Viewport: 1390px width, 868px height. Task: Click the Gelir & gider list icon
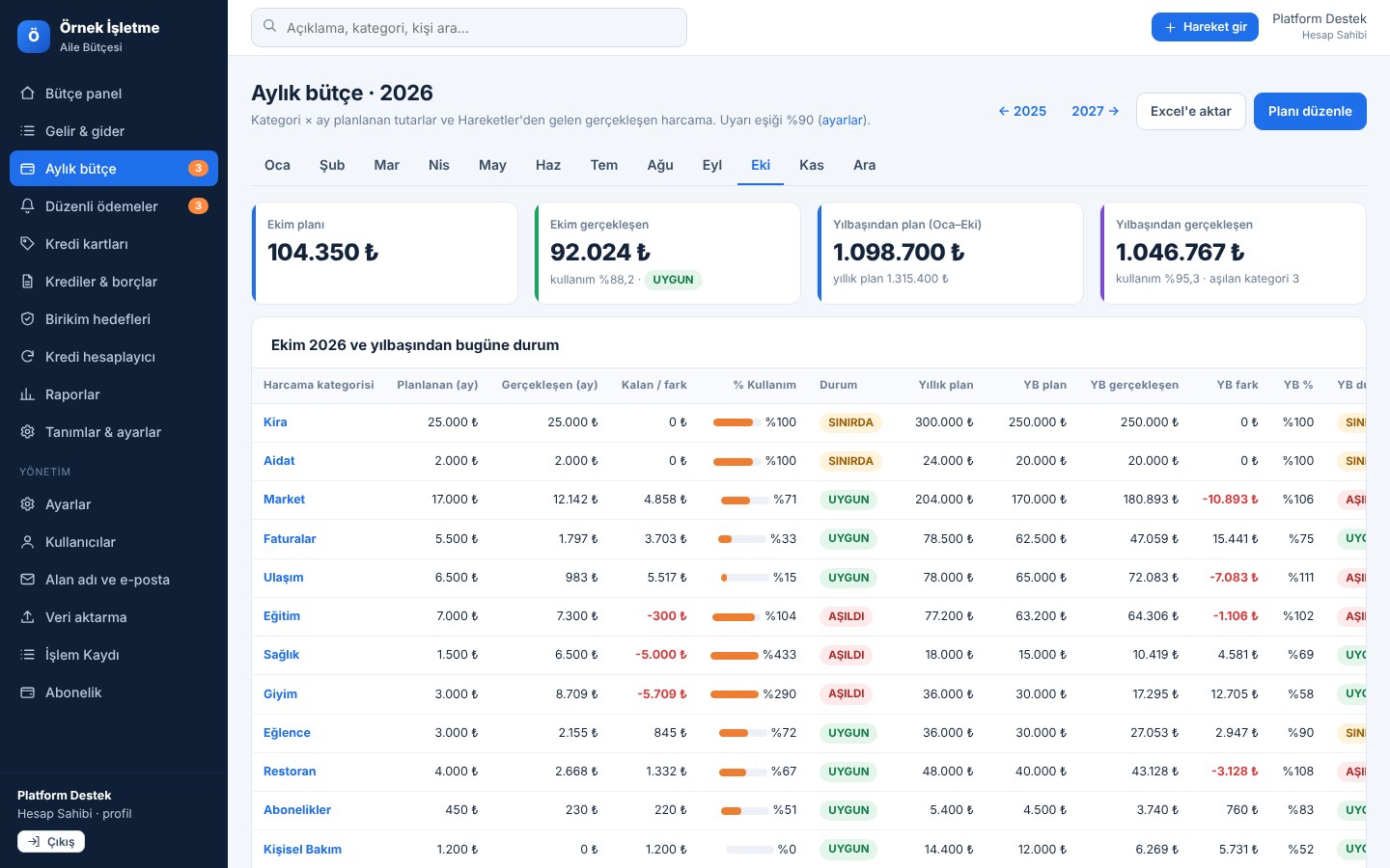28,131
